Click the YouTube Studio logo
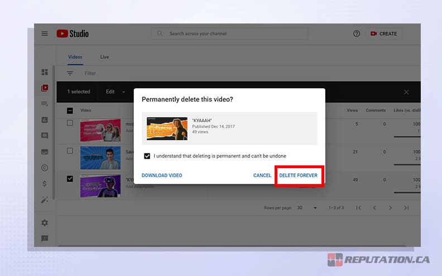The height and width of the screenshot is (276, 442). pyautogui.click(x=73, y=34)
